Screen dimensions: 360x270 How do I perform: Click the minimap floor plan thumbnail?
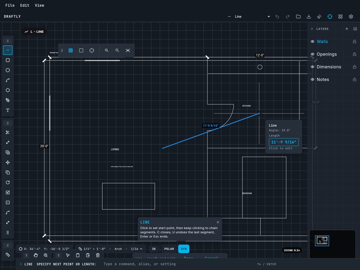click(x=322, y=241)
